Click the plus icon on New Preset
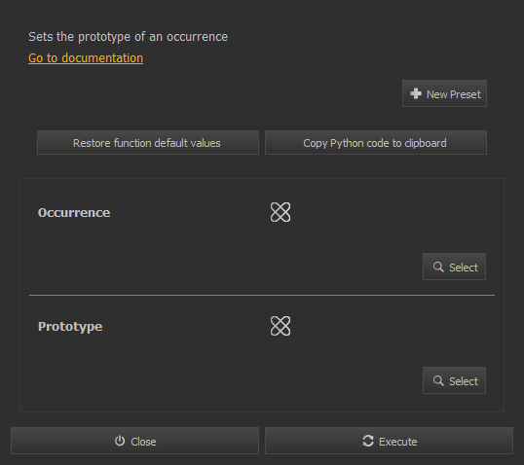The height and width of the screenshot is (465, 524). pyautogui.click(x=416, y=93)
